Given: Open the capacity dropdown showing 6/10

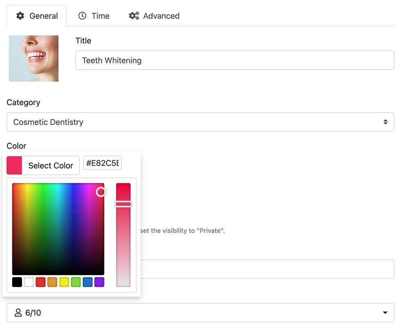Looking at the screenshot, I should 200,313.
